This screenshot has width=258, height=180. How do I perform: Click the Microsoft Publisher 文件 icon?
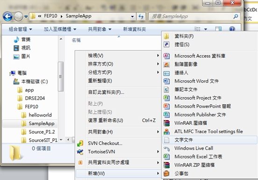[x=166, y=115]
